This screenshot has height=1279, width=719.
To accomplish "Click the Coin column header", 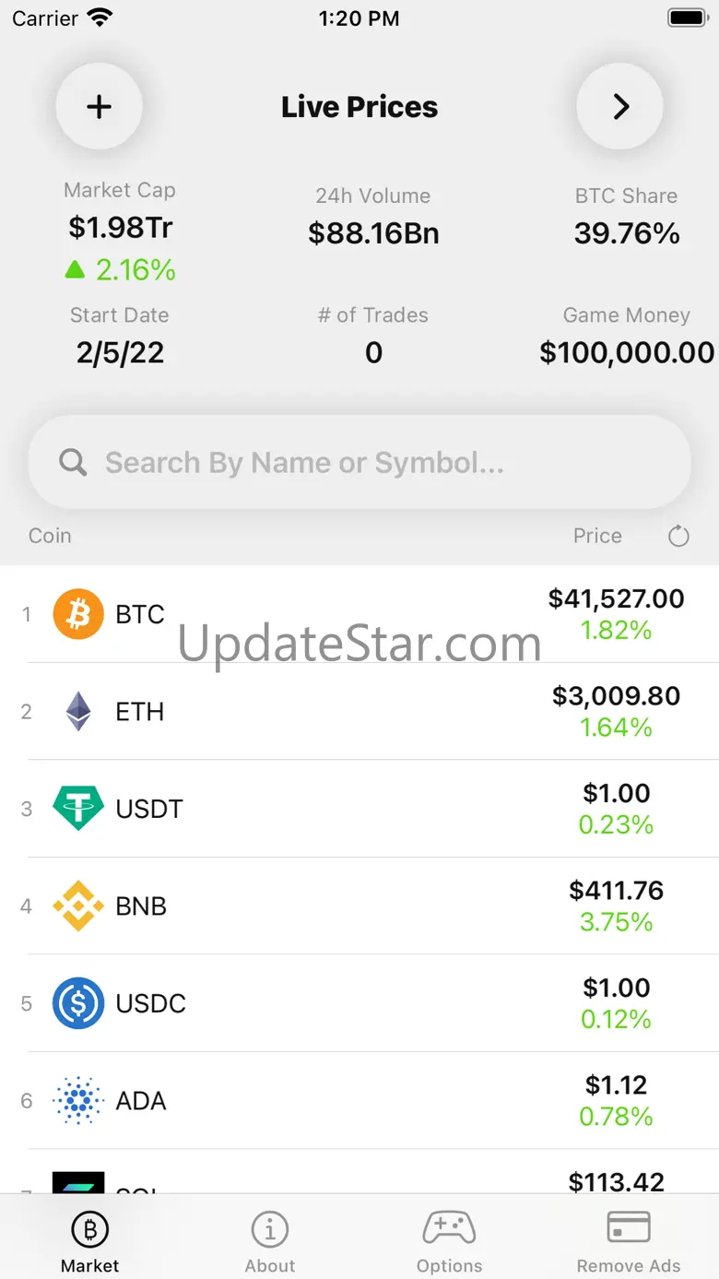I will (50, 536).
